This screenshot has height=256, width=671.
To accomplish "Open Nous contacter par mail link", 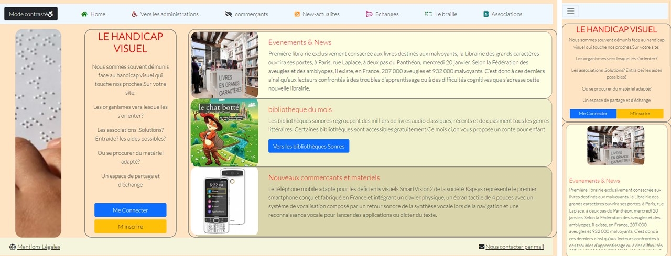I will click(x=515, y=247).
